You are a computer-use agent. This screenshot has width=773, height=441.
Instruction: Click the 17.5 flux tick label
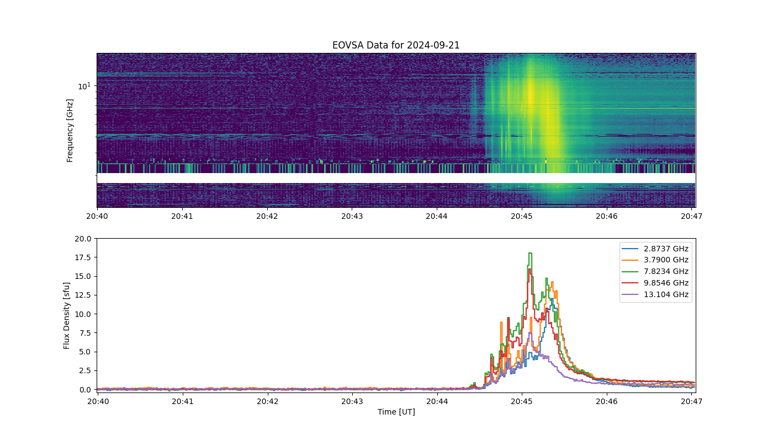coord(84,257)
